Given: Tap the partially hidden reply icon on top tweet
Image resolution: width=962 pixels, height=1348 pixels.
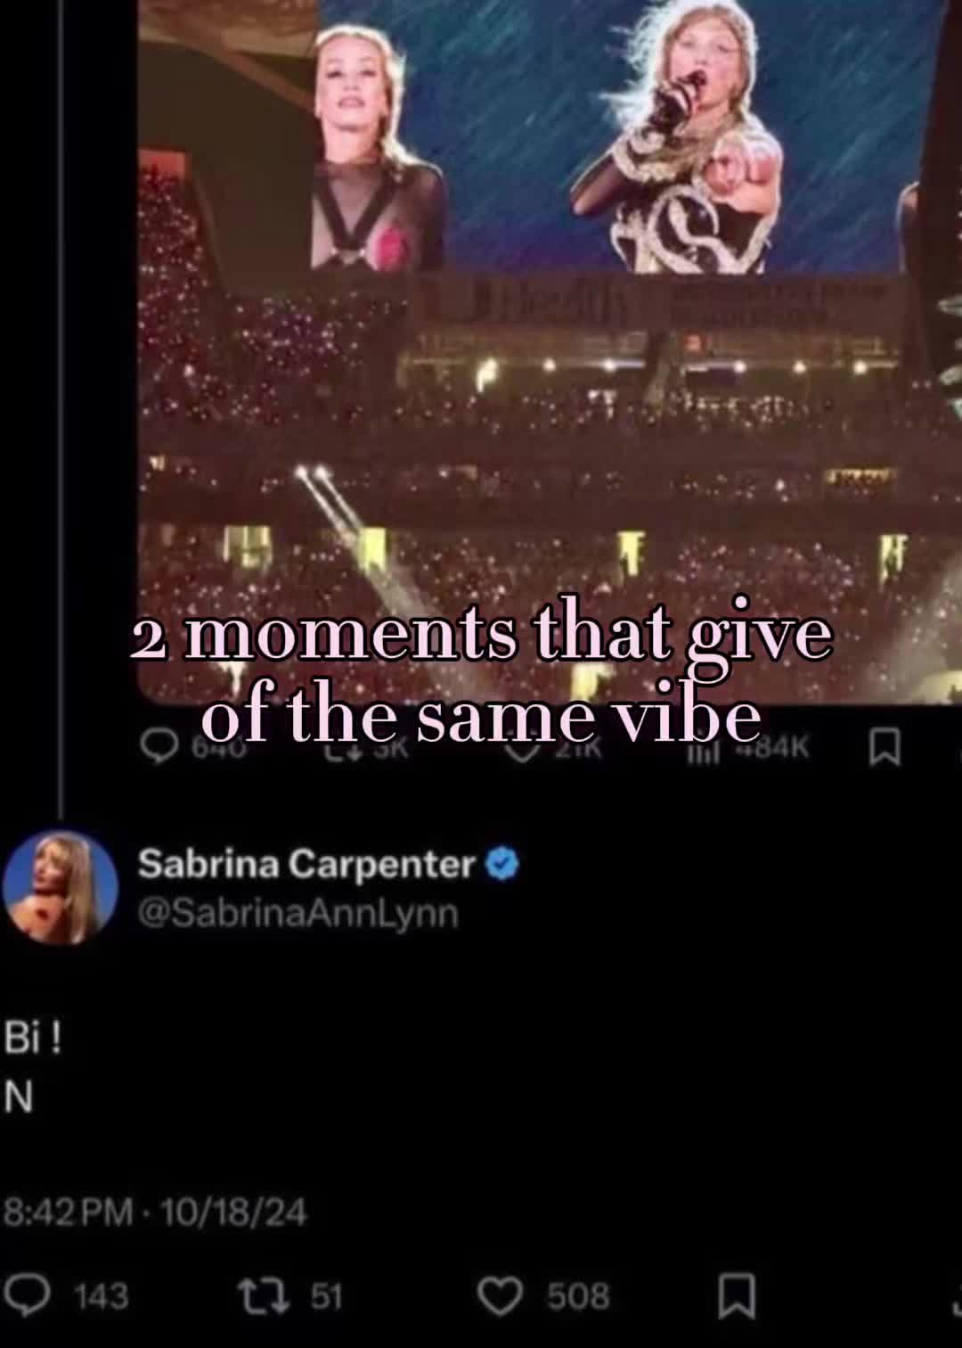Looking at the screenshot, I should pos(159,747).
